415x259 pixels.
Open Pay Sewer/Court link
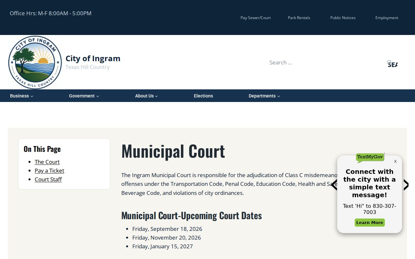click(255, 18)
